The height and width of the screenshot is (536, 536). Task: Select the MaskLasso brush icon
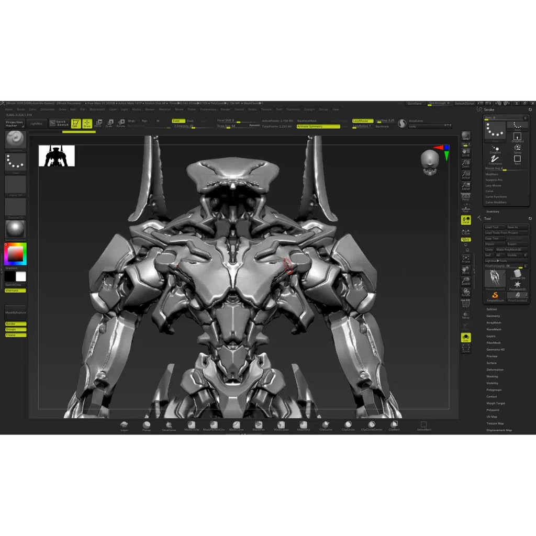coord(281,426)
